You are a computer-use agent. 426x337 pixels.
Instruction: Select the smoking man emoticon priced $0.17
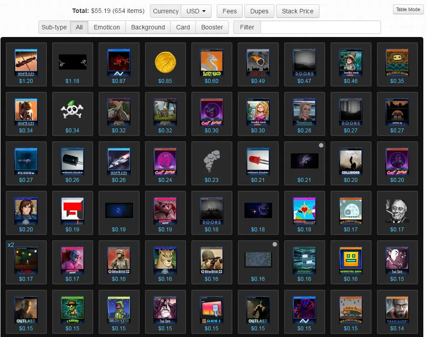tap(397, 213)
